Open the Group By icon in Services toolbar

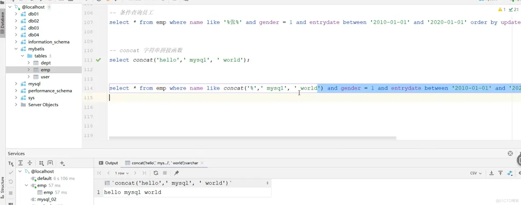coord(41,163)
